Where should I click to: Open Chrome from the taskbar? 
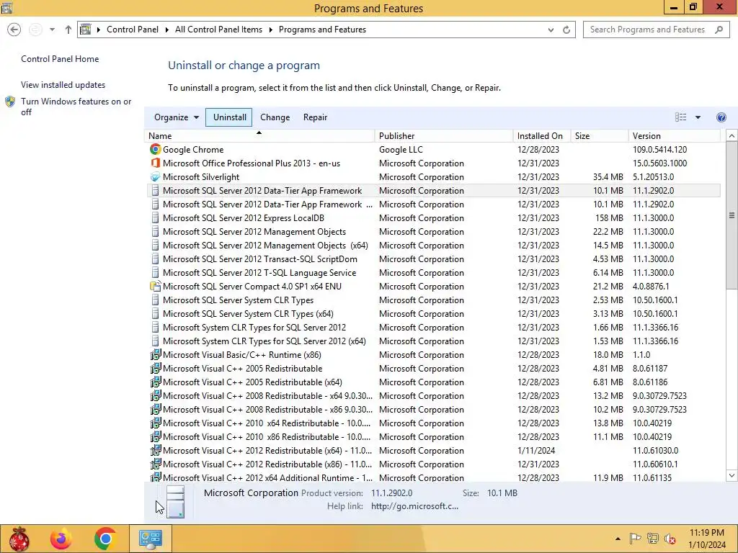point(105,539)
